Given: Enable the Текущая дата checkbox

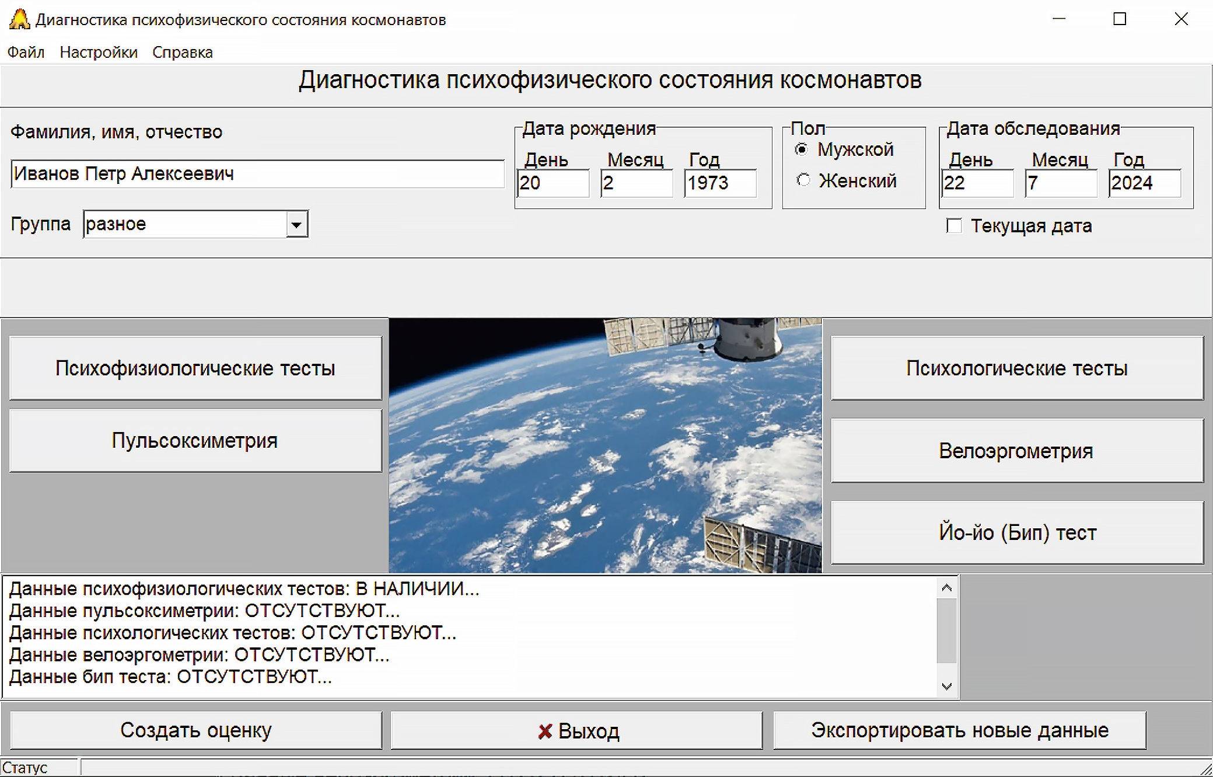Looking at the screenshot, I should coord(954,226).
